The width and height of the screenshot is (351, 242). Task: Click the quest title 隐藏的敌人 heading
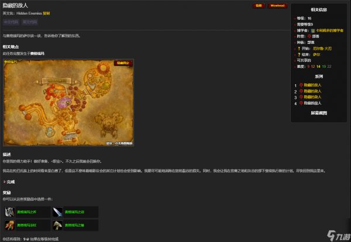point(15,6)
